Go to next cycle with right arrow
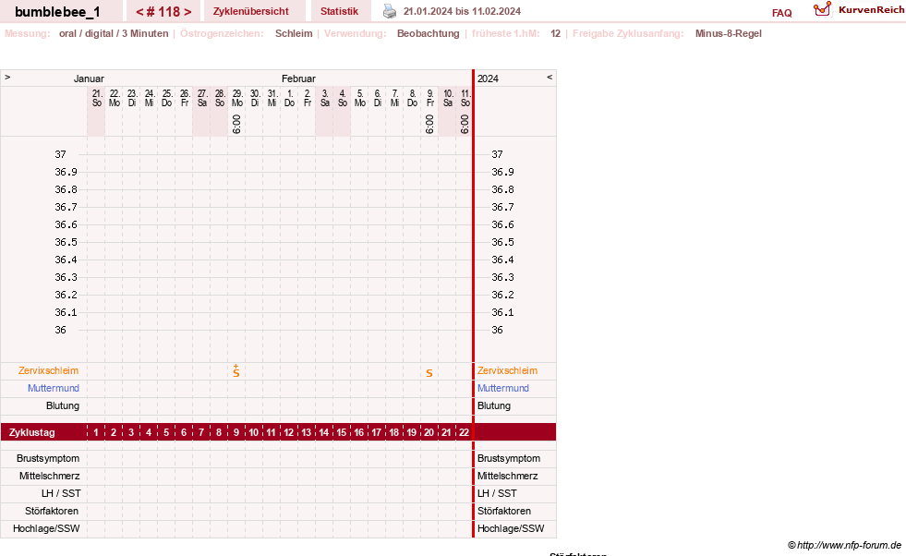Viewport: 906px width, 556px height. [x=187, y=12]
